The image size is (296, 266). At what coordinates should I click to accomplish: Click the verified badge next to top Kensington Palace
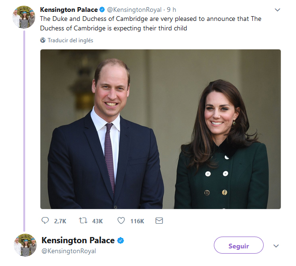102,9
